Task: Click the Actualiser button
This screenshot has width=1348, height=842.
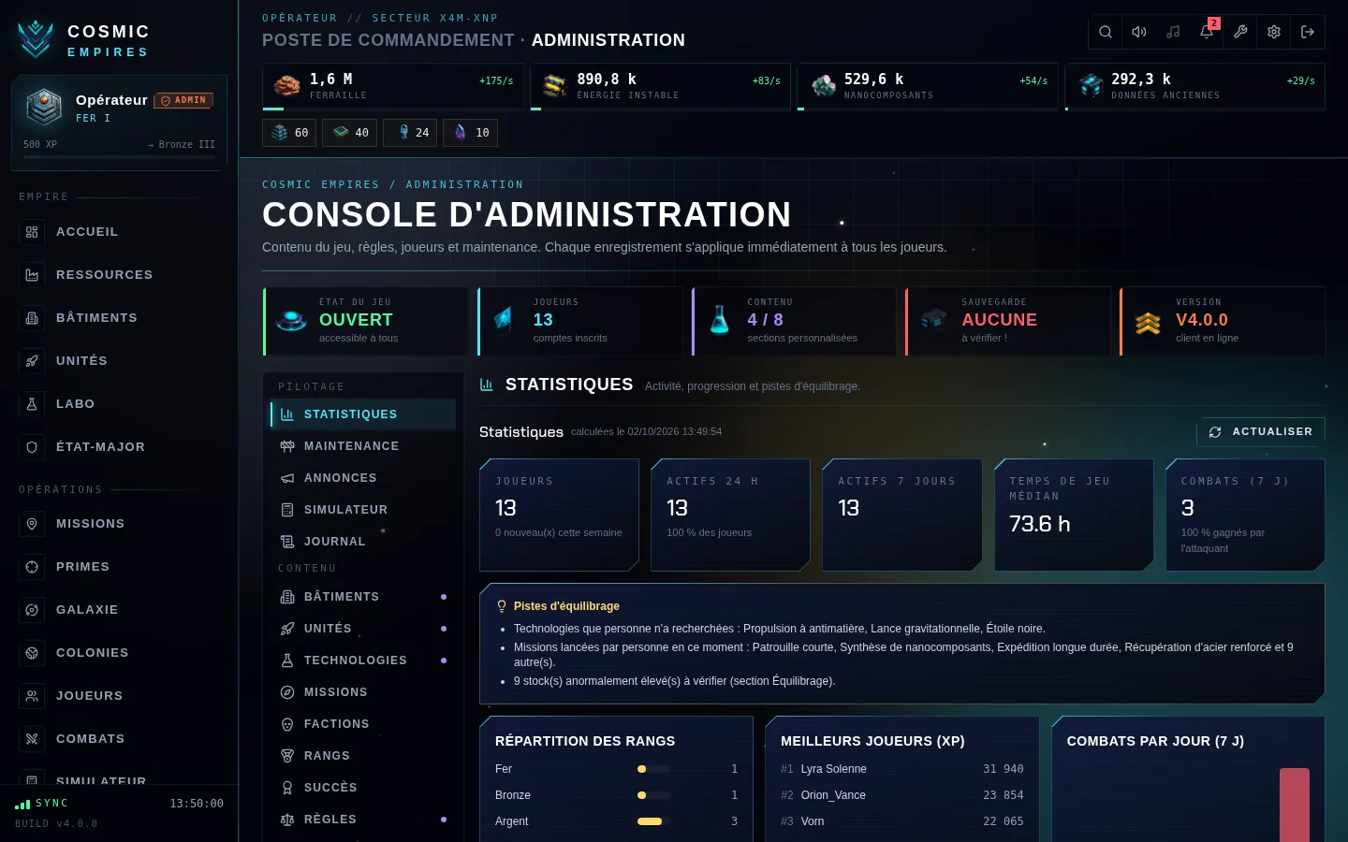Action: coord(1261,432)
